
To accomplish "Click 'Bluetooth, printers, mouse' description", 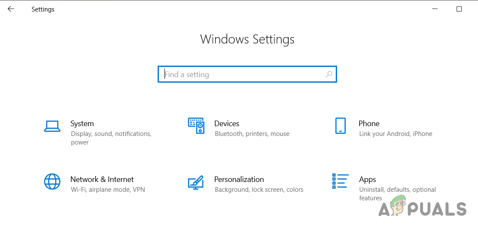I will point(252,134).
